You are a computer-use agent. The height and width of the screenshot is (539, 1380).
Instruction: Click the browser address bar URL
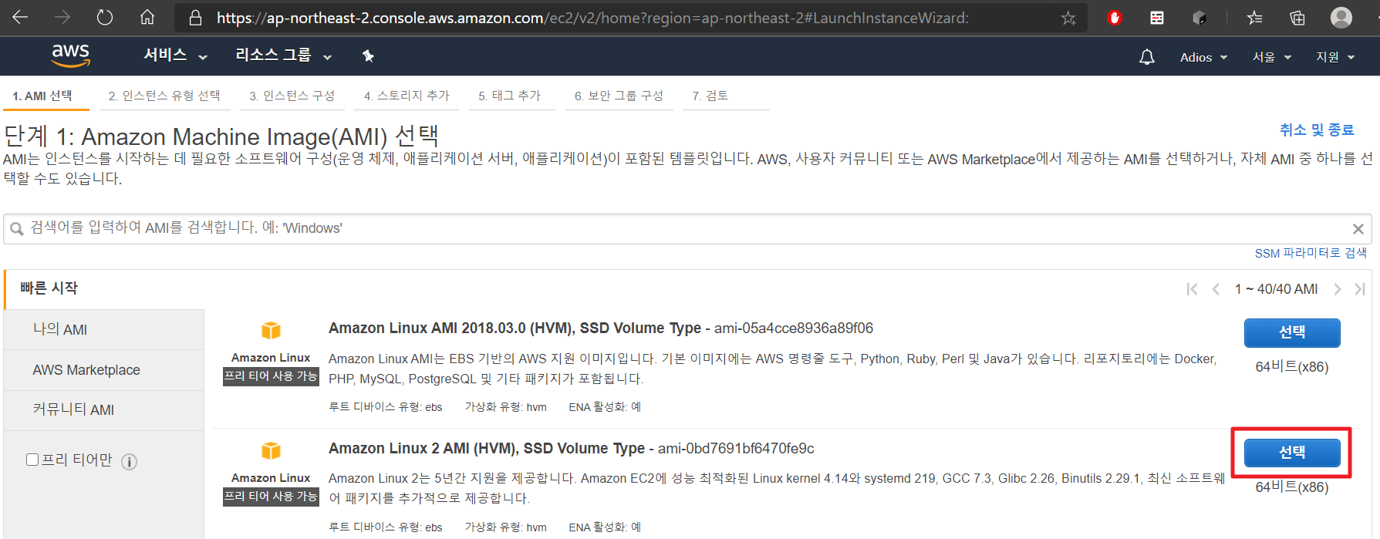pos(592,18)
